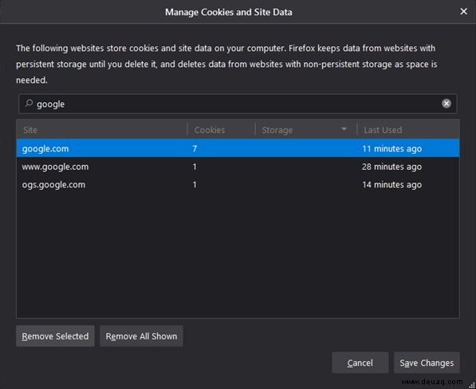Cancel the cookie changes
The width and height of the screenshot is (476, 389).
coord(360,363)
